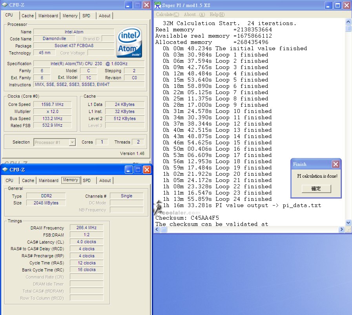Click the x 12.0 multiplier value
Screen dimensions: 352x315
pos(53,111)
